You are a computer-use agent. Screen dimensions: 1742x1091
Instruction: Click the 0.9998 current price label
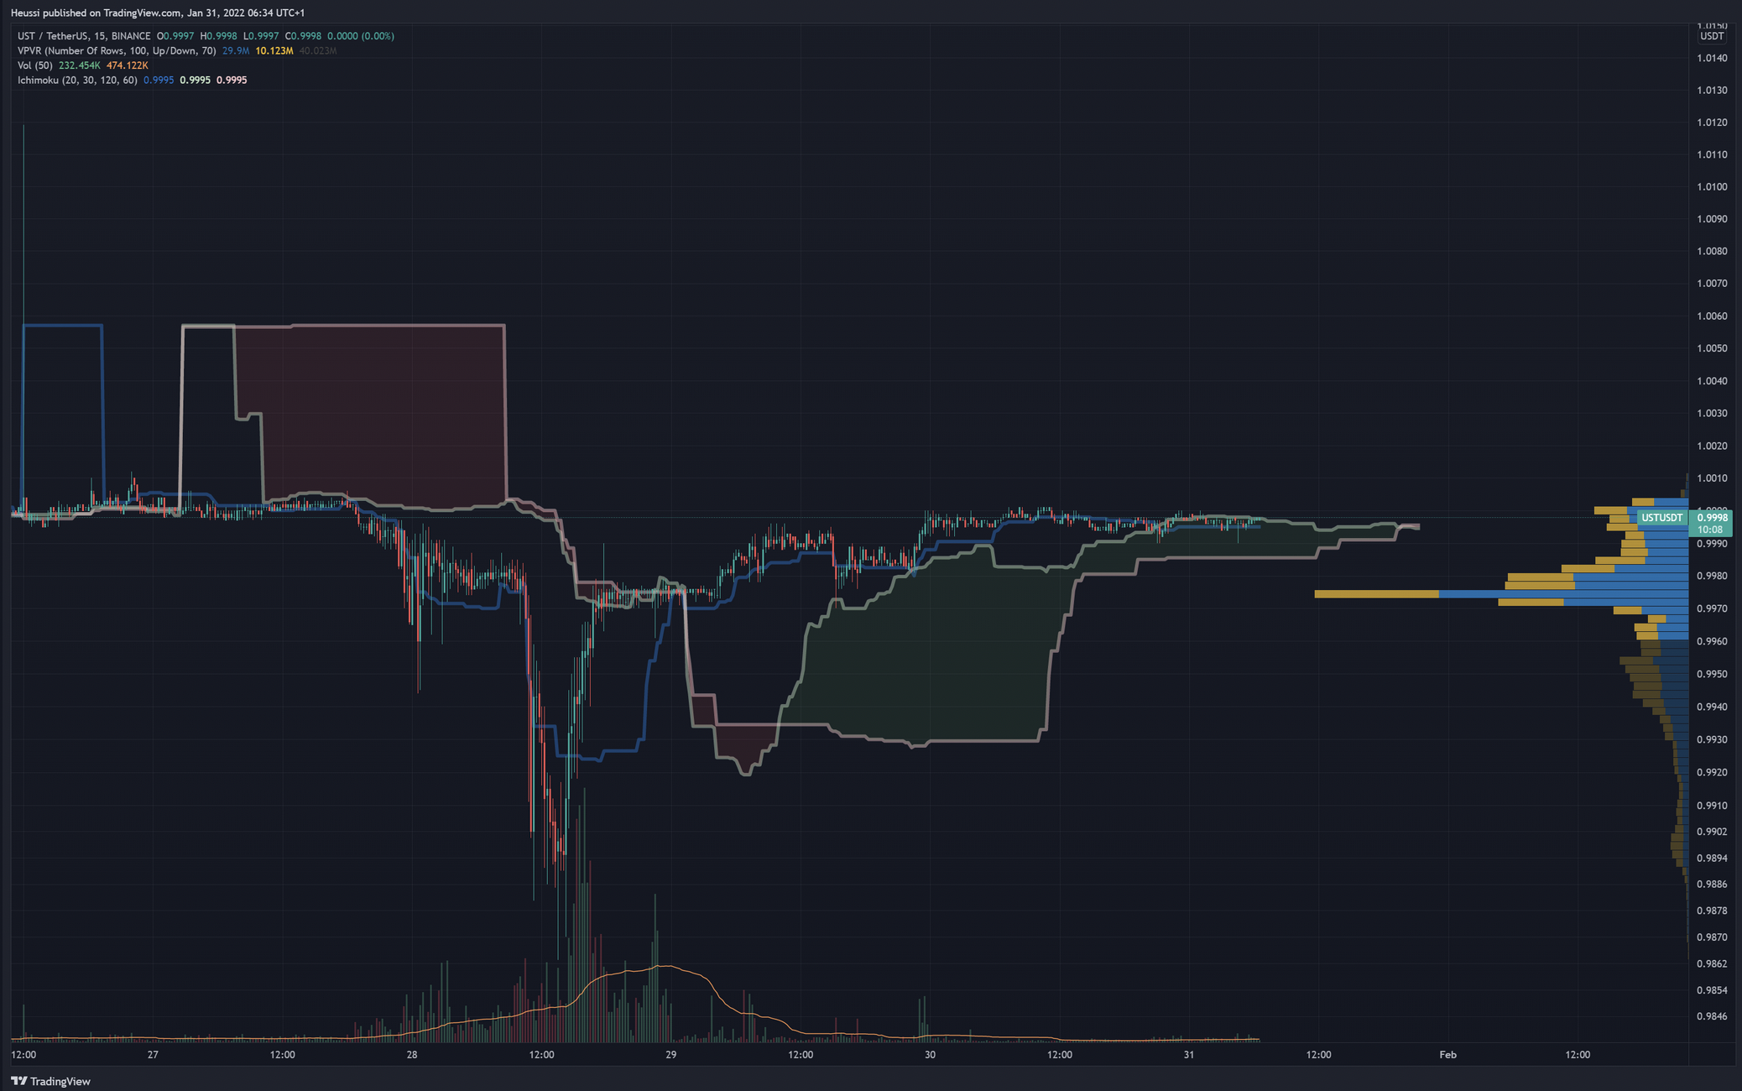(1712, 518)
